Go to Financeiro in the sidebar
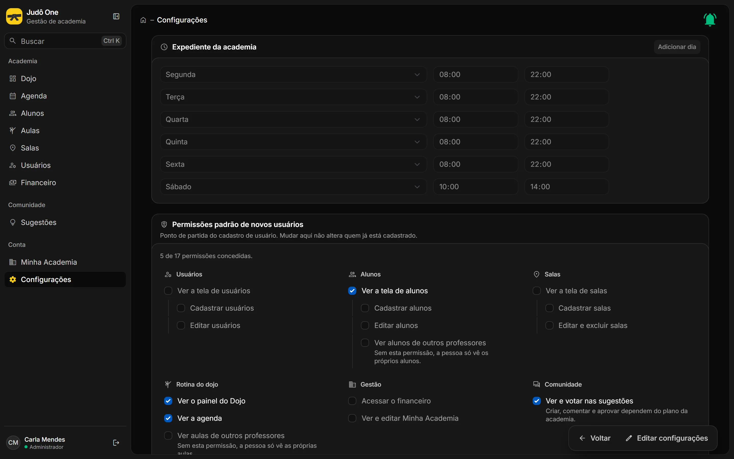Viewport: 734px width, 459px height. (x=65, y=182)
